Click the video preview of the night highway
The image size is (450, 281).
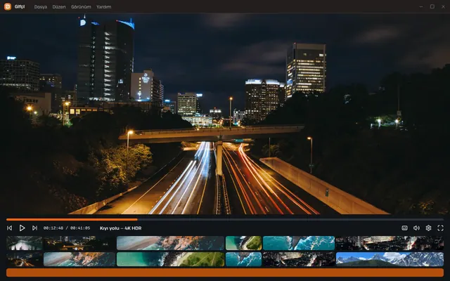(225, 114)
